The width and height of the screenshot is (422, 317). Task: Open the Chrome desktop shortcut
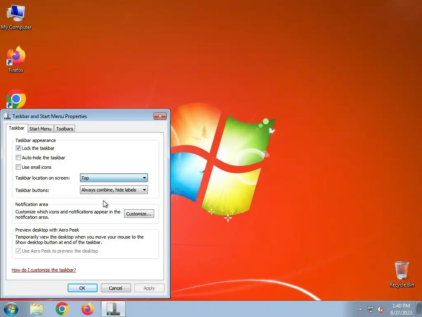click(x=16, y=99)
